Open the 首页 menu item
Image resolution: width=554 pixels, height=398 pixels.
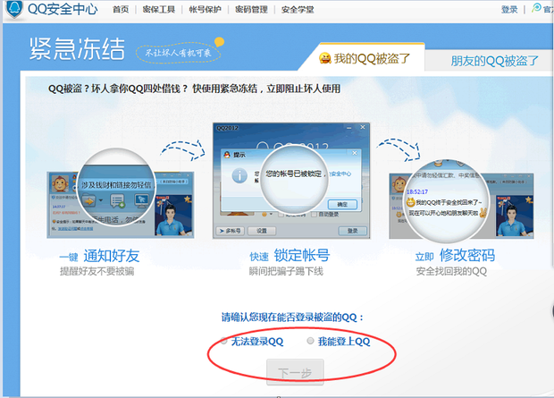(121, 10)
